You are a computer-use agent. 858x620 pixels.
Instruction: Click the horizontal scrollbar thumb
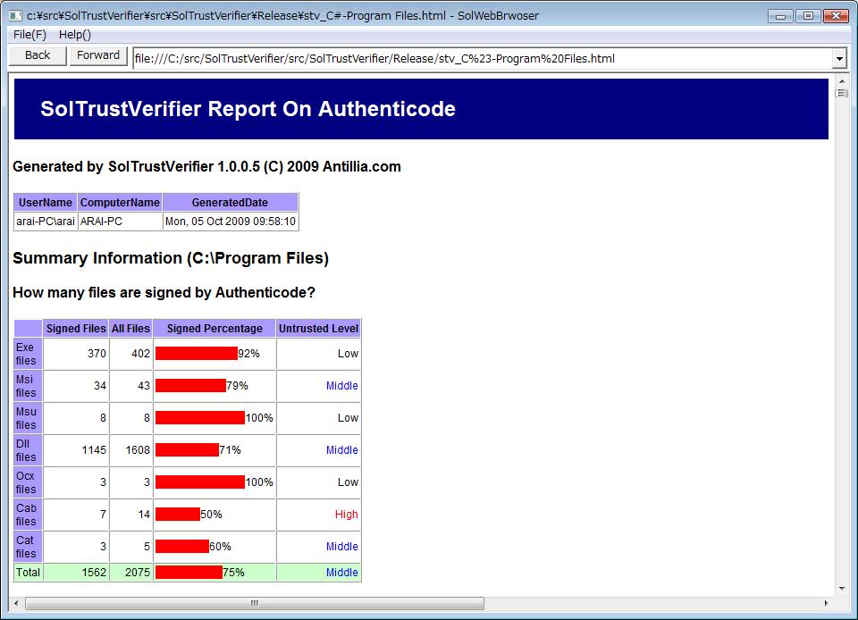point(255,603)
